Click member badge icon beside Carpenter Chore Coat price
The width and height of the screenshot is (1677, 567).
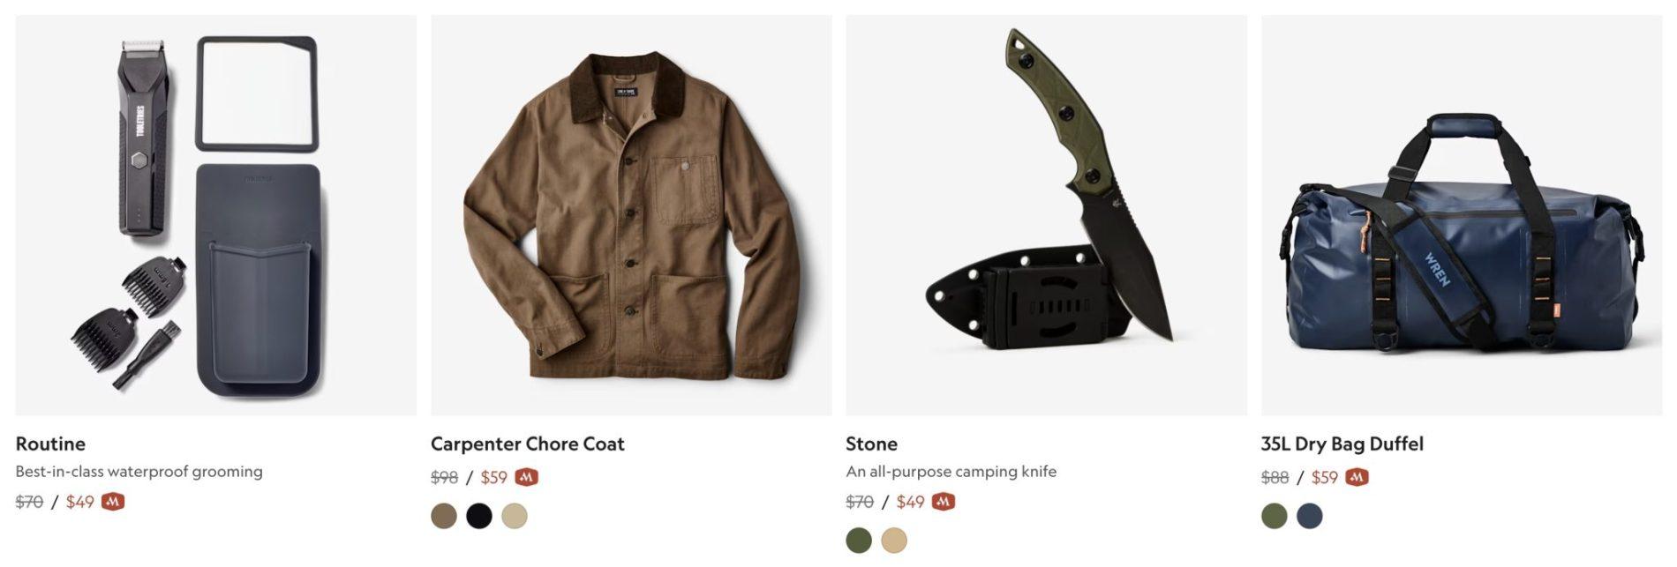pos(527,477)
